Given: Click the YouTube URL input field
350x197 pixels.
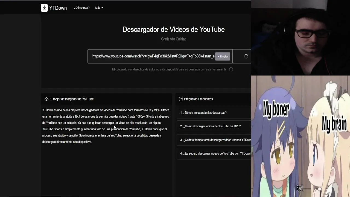Looking at the screenshot, I should (x=160, y=56).
